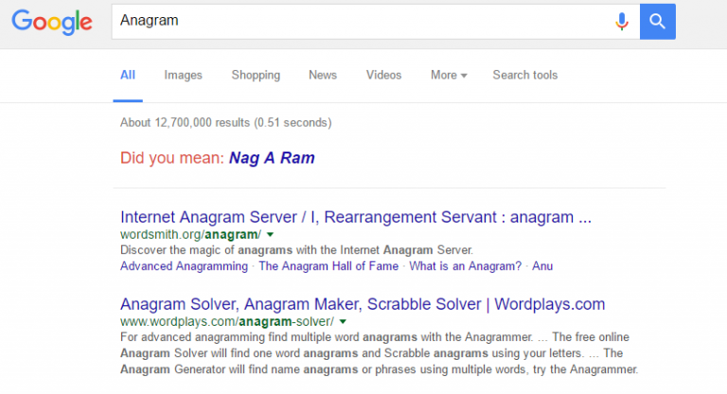727x394 pixels.
Task: Open the Videos tab
Action: (x=384, y=75)
